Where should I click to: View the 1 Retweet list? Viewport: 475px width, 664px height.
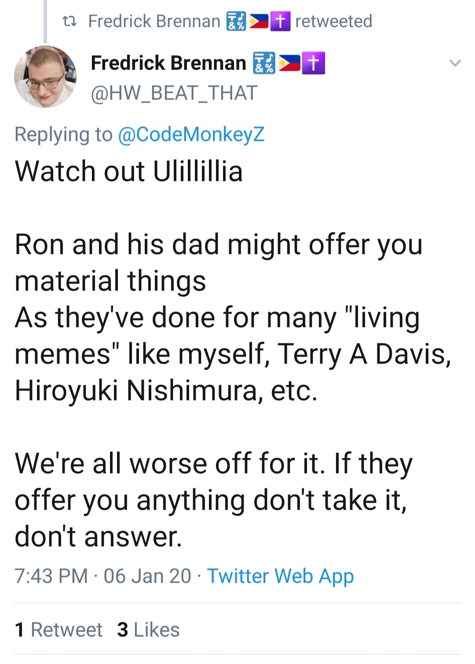[58, 630]
